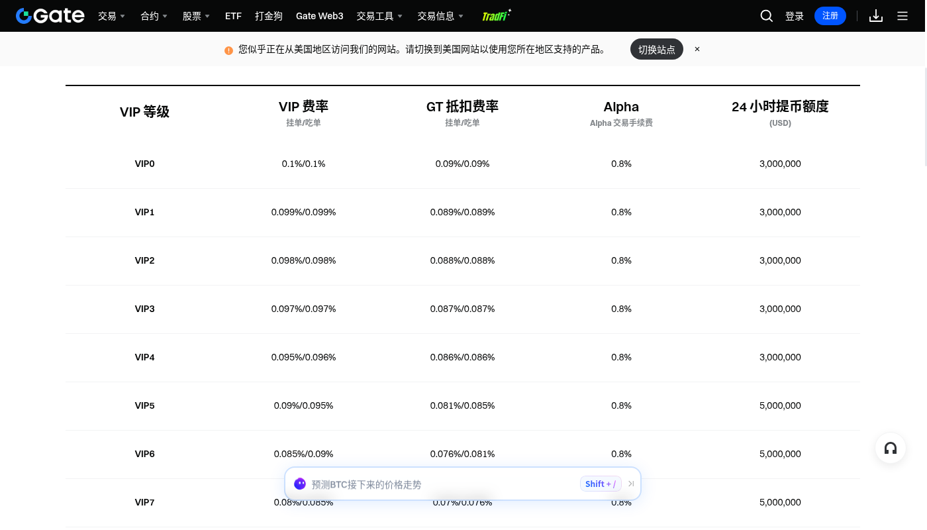Click the page vertical scrollbar
The height and width of the screenshot is (530, 927).
click(924, 116)
